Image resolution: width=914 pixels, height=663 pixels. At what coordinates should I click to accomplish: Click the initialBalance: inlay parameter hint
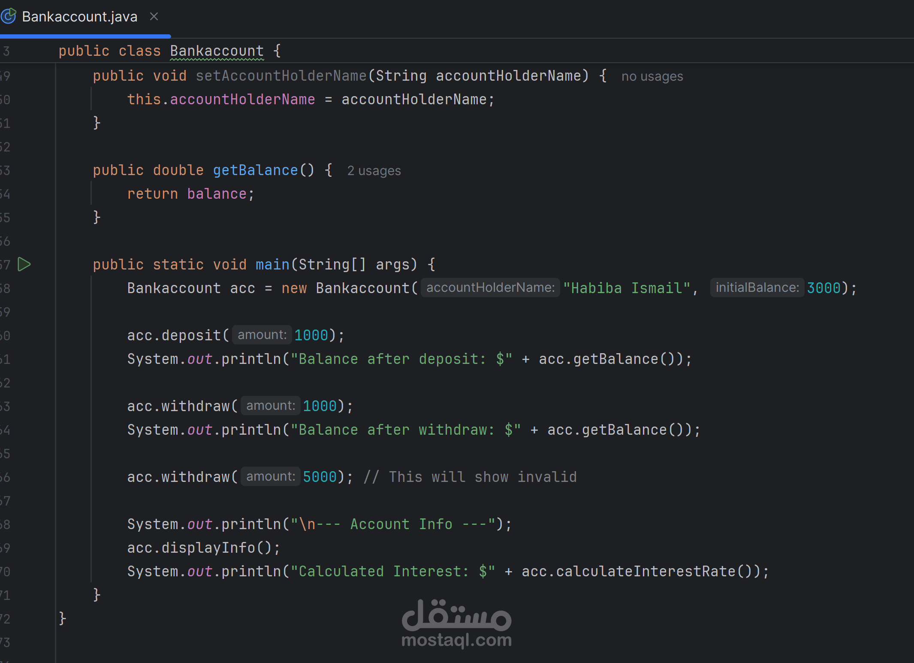[757, 288]
